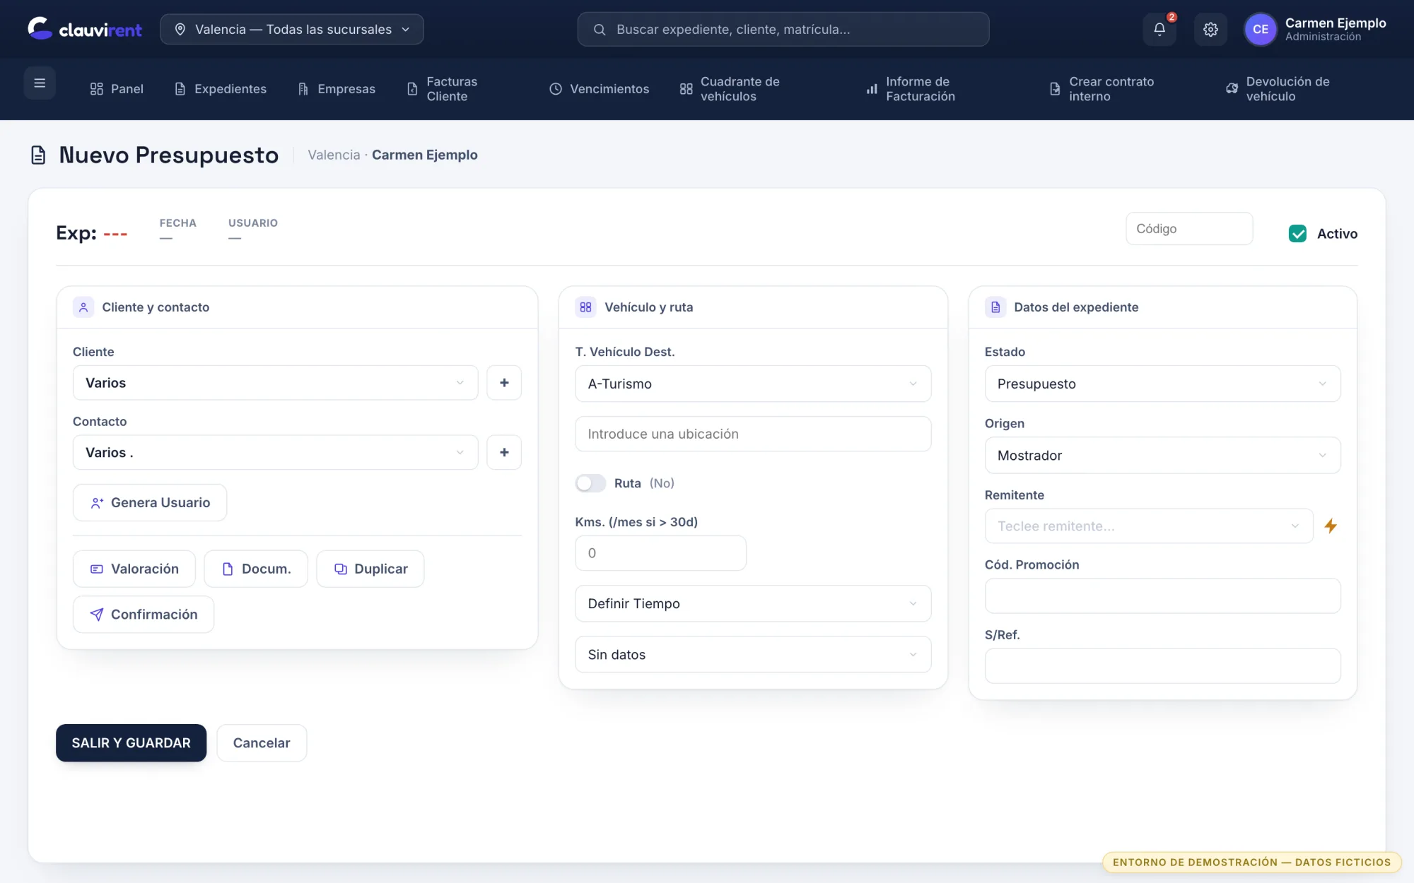Image resolution: width=1414 pixels, height=883 pixels.
Task: Go to Panel in navigation
Action: [x=117, y=89]
